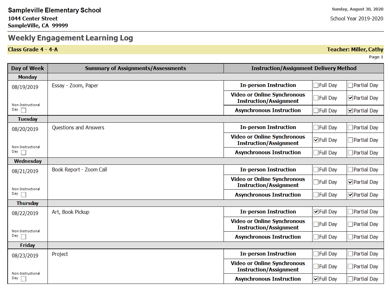390x289 pixels.
Task: Click the 'Art, Book Pickup' summary text
Action: click(70, 212)
